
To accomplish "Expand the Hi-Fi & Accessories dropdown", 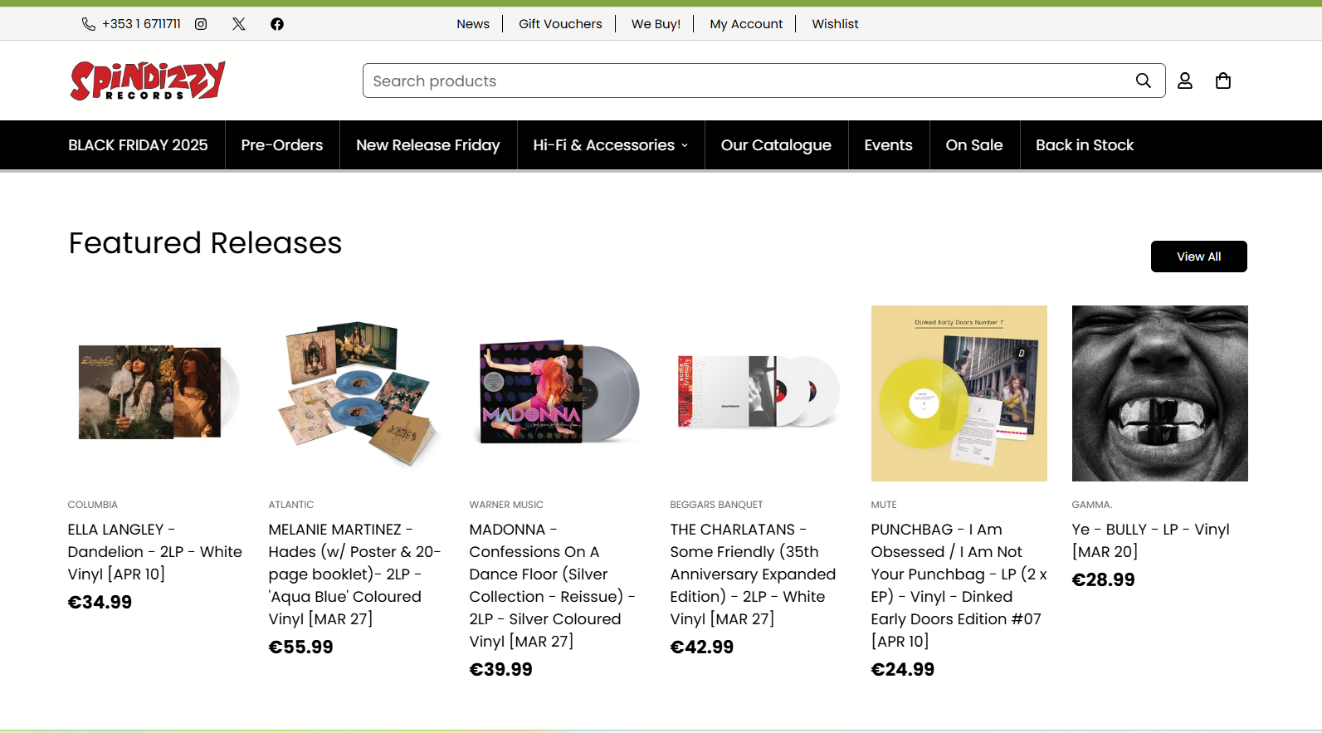I will [611, 145].
